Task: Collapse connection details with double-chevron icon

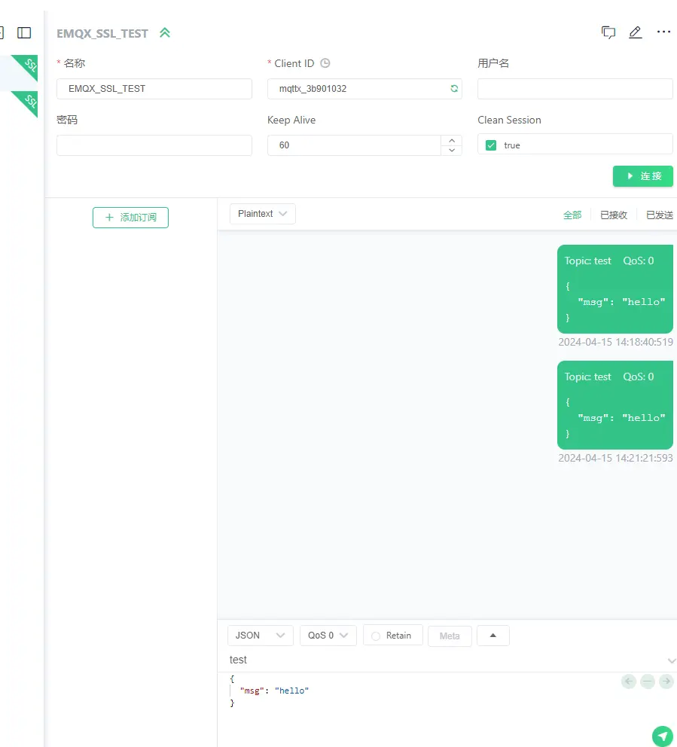Action: click(x=165, y=33)
